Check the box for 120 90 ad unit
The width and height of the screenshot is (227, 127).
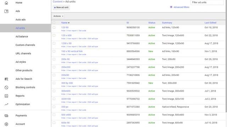(54, 28)
